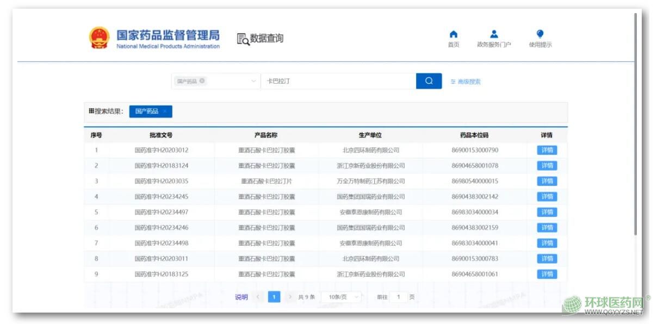657x324 pixels.
Task: Click the 前往 page number input
Action: 398,297
